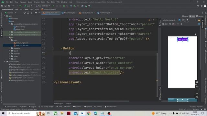
Task: Click the Debug app bug icon
Action: tap(64, 6)
